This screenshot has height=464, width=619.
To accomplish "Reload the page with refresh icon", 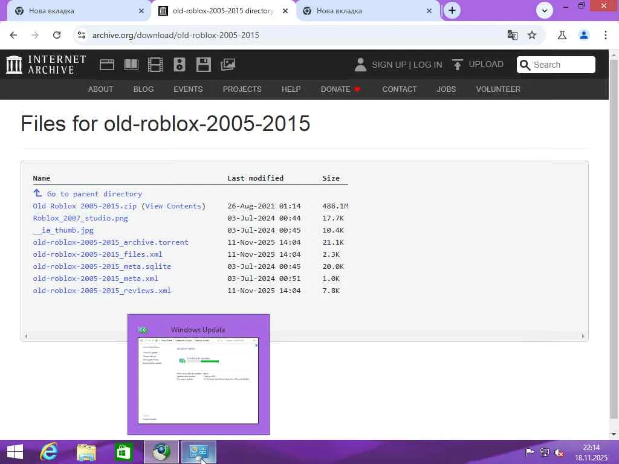I will click(57, 35).
